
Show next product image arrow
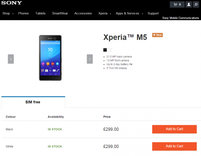[90, 59]
